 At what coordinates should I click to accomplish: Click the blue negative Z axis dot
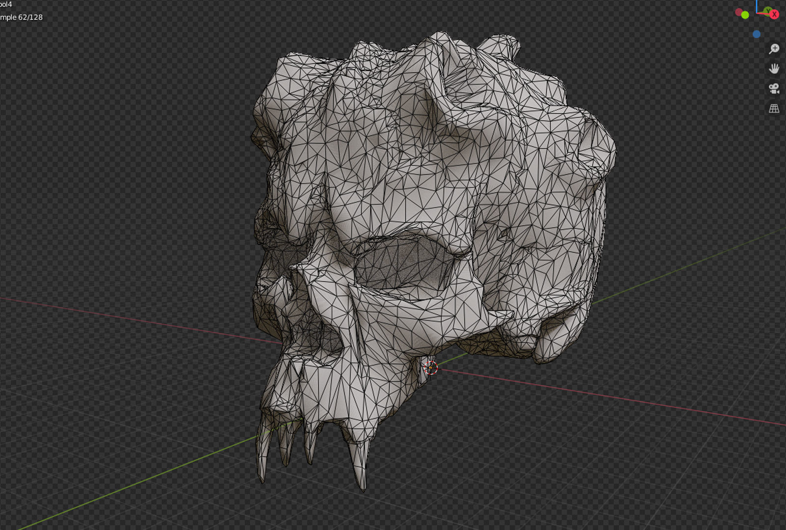point(757,34)
